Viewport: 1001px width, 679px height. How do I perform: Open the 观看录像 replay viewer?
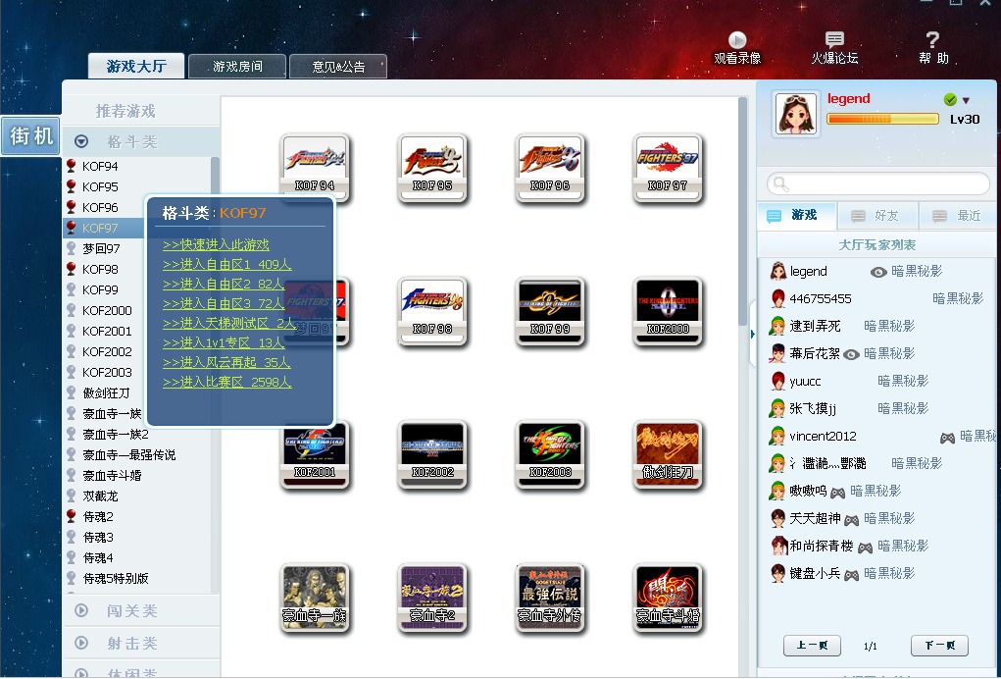pos(737,48)
